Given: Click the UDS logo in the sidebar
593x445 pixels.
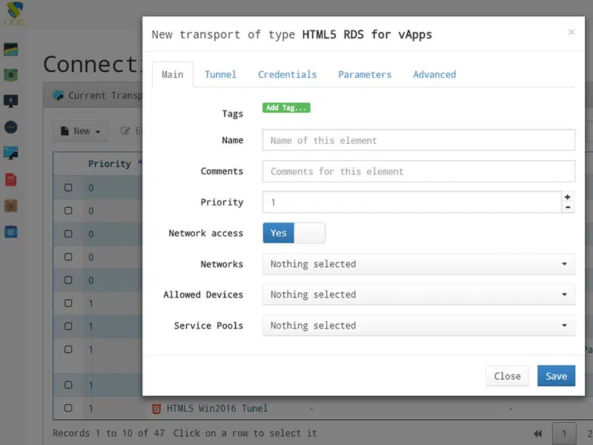Looking at the screenshot, I should click(15, 13).
